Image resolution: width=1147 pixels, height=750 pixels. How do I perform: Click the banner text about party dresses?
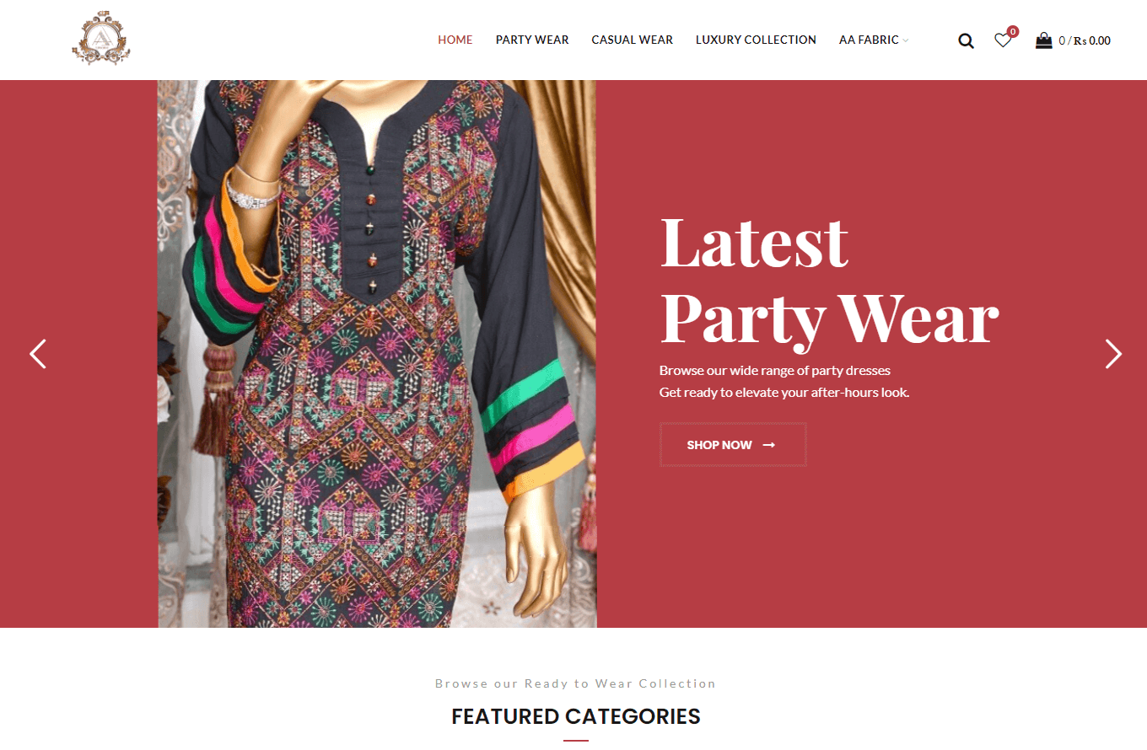pos(784,381)
